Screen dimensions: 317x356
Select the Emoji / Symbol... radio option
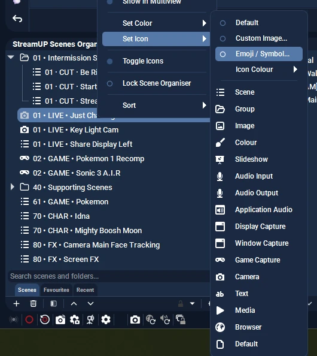[259, 54]
